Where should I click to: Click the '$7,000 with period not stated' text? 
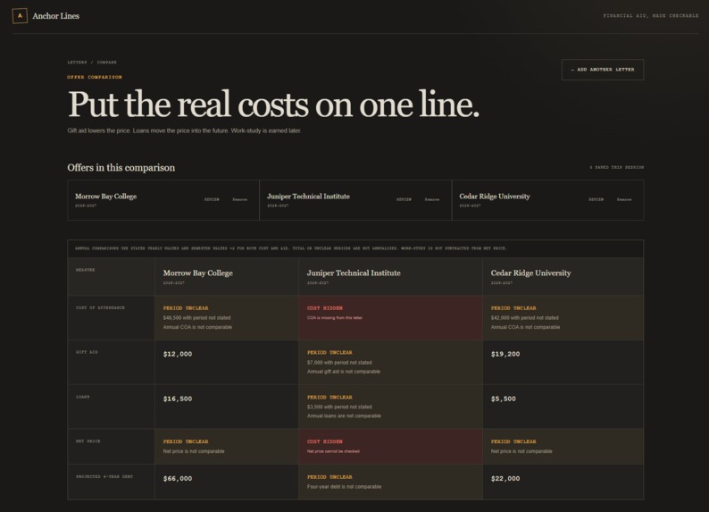[339, 363]
